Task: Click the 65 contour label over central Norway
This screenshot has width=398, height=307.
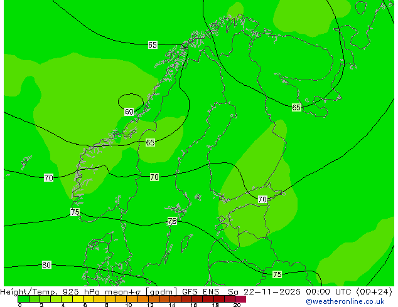Action: (150, 143)
